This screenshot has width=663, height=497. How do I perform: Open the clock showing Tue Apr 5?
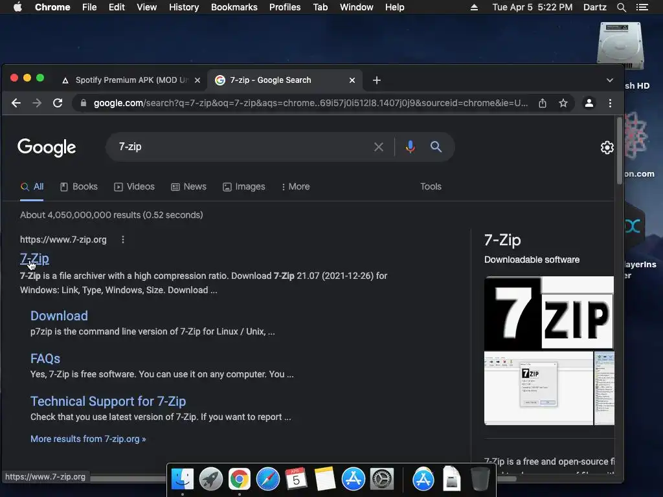click(532, 7)
